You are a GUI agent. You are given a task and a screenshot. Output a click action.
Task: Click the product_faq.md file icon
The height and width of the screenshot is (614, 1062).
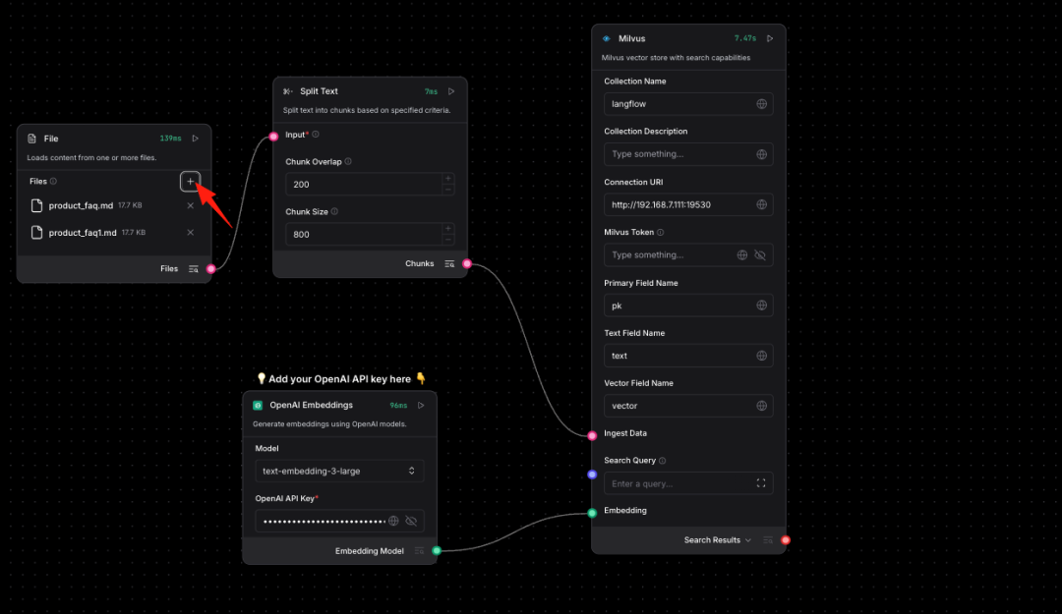point(36,205)
